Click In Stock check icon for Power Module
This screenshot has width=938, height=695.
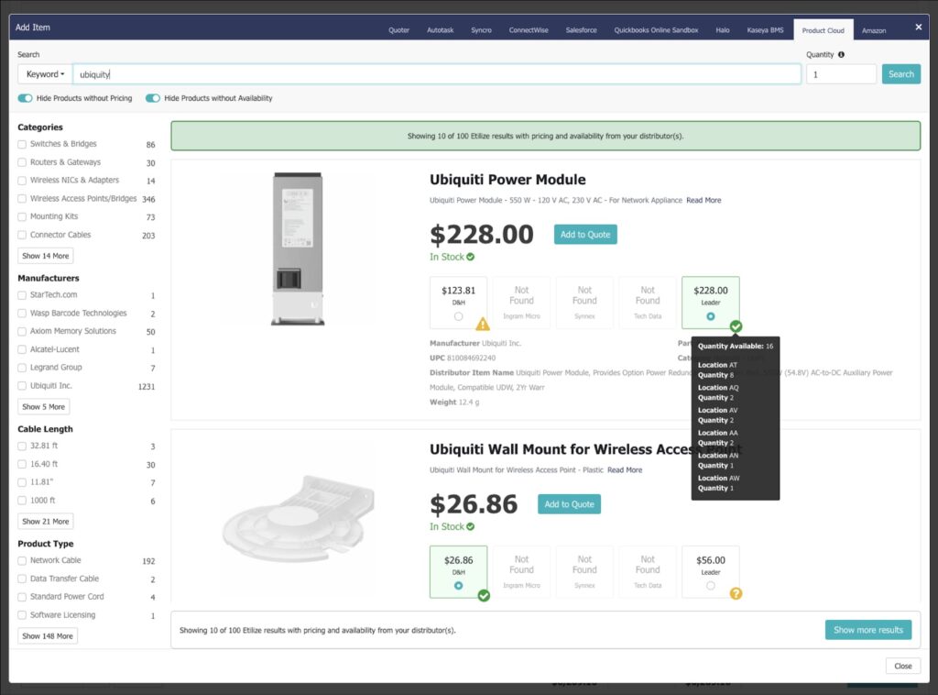tap(471, 257)
